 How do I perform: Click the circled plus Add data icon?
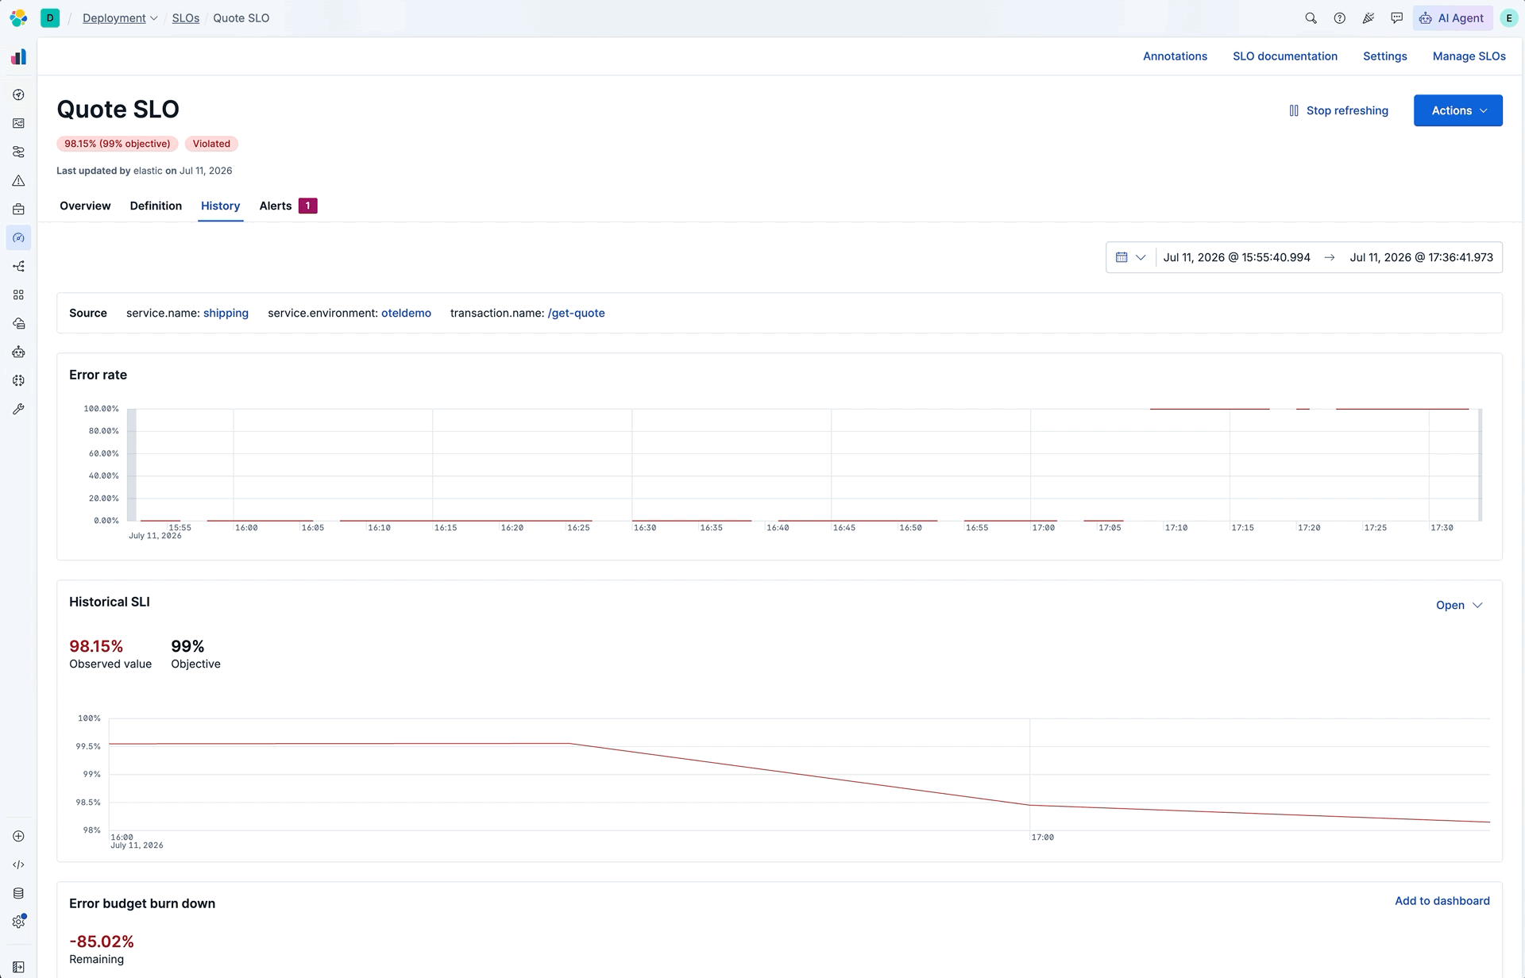(x=18, y=836)
